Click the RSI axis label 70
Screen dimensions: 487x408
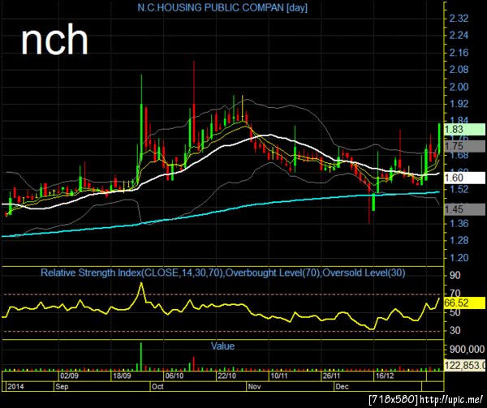click(x=455, y=293)
